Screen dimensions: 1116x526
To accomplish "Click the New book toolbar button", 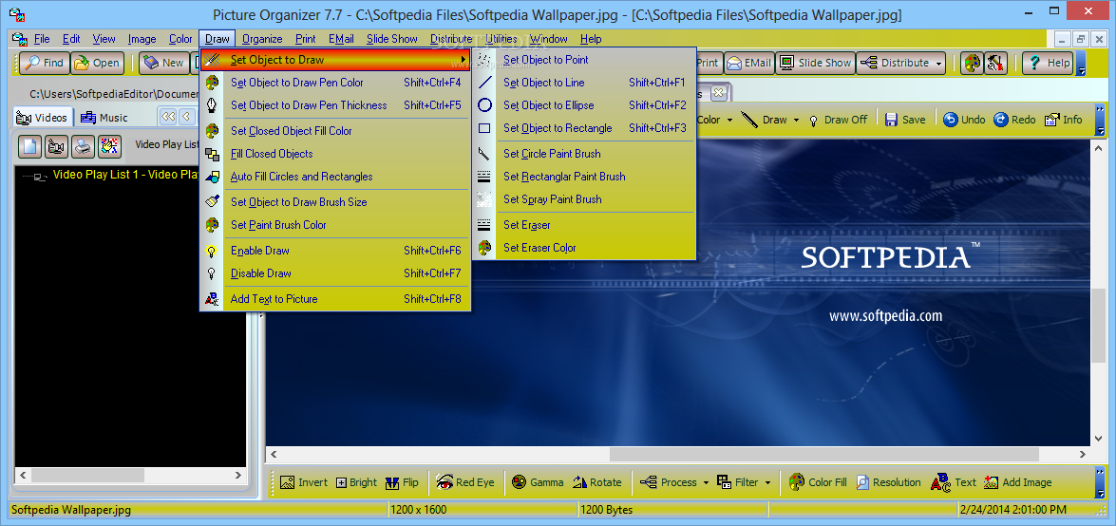I will coord(163,63).
